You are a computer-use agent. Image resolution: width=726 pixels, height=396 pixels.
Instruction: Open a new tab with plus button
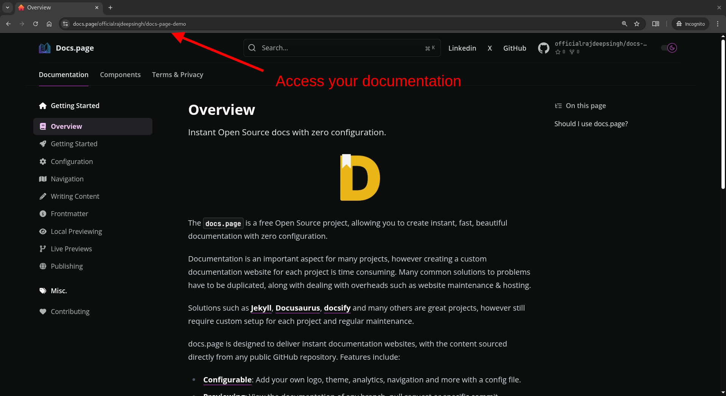[x=110, y=8]
